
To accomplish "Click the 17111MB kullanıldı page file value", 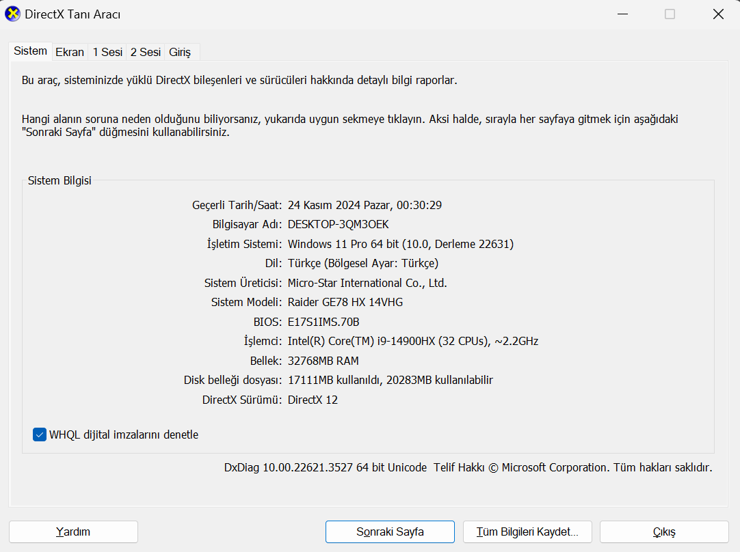I will (391, 381).
